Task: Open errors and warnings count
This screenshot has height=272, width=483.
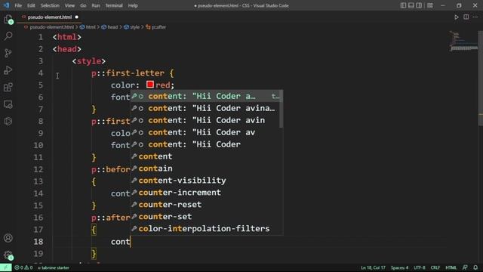Action: pos(23,267)
